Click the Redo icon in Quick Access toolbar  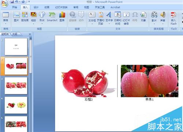tap(23, 2)
